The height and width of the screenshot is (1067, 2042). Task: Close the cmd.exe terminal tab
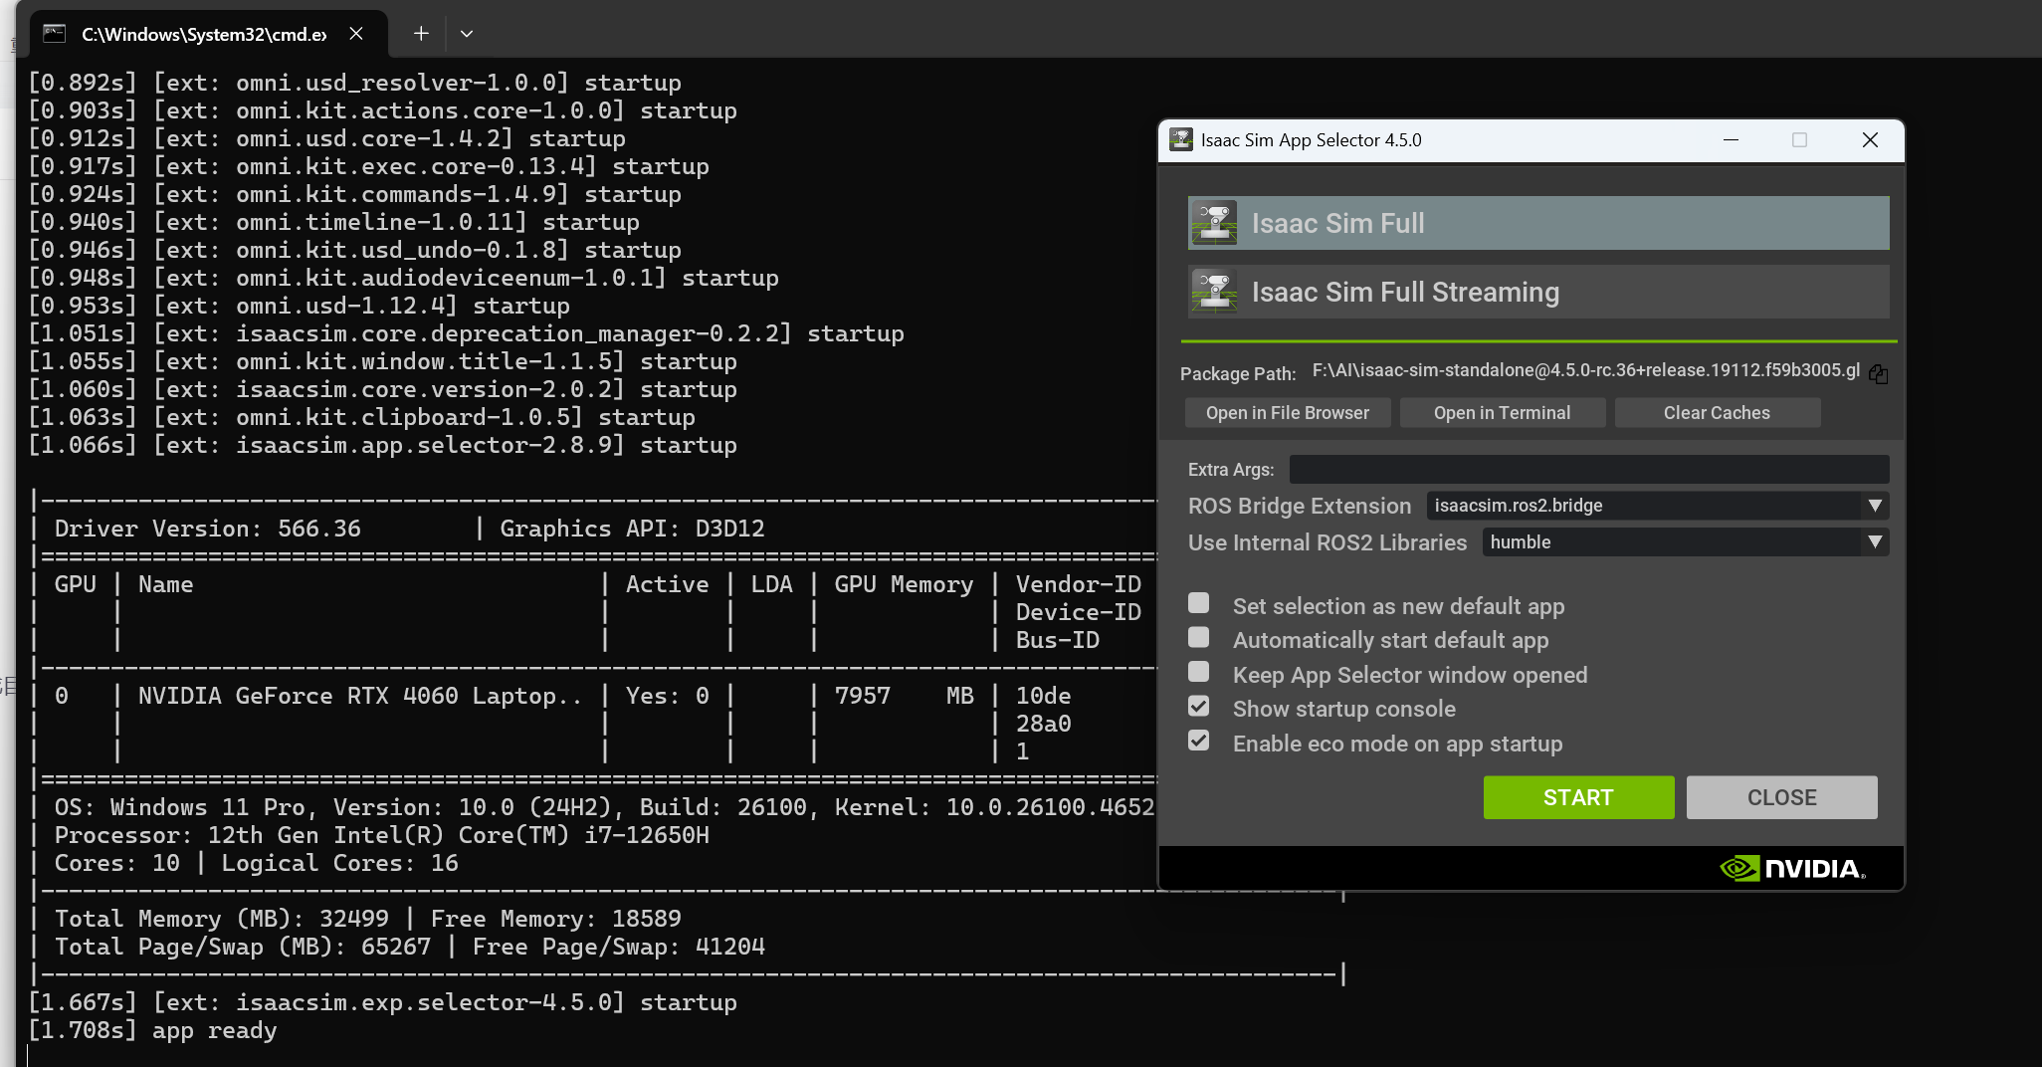point(355,34)
